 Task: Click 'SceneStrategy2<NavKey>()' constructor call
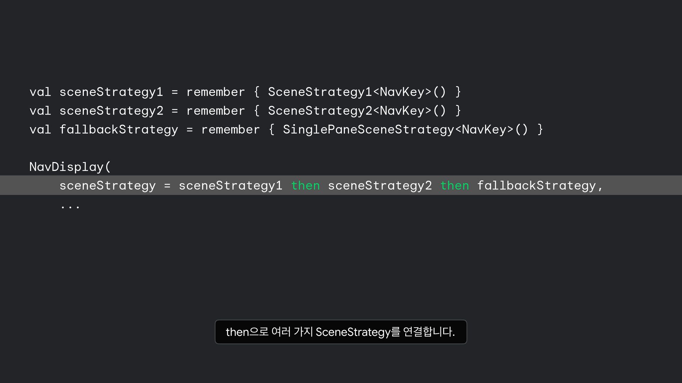coord(357,111)
